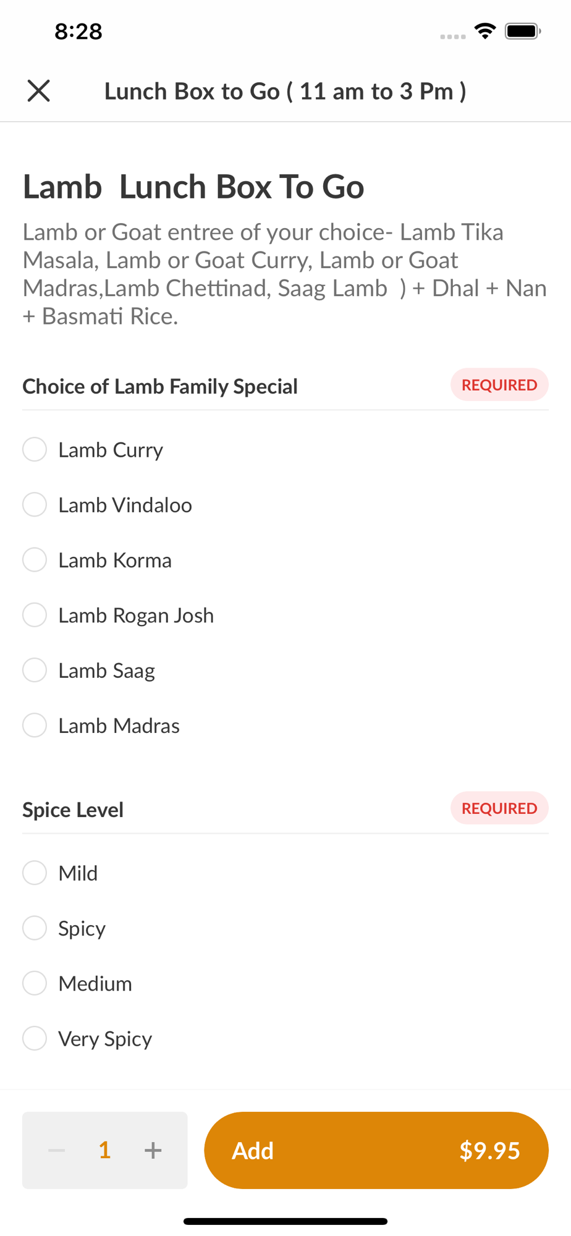Image resolution: width=571 pixels, height=1236 pixels.
Task: Tap REQUIRED badge next to Spice Level
Action: click(x=499, y=808)
